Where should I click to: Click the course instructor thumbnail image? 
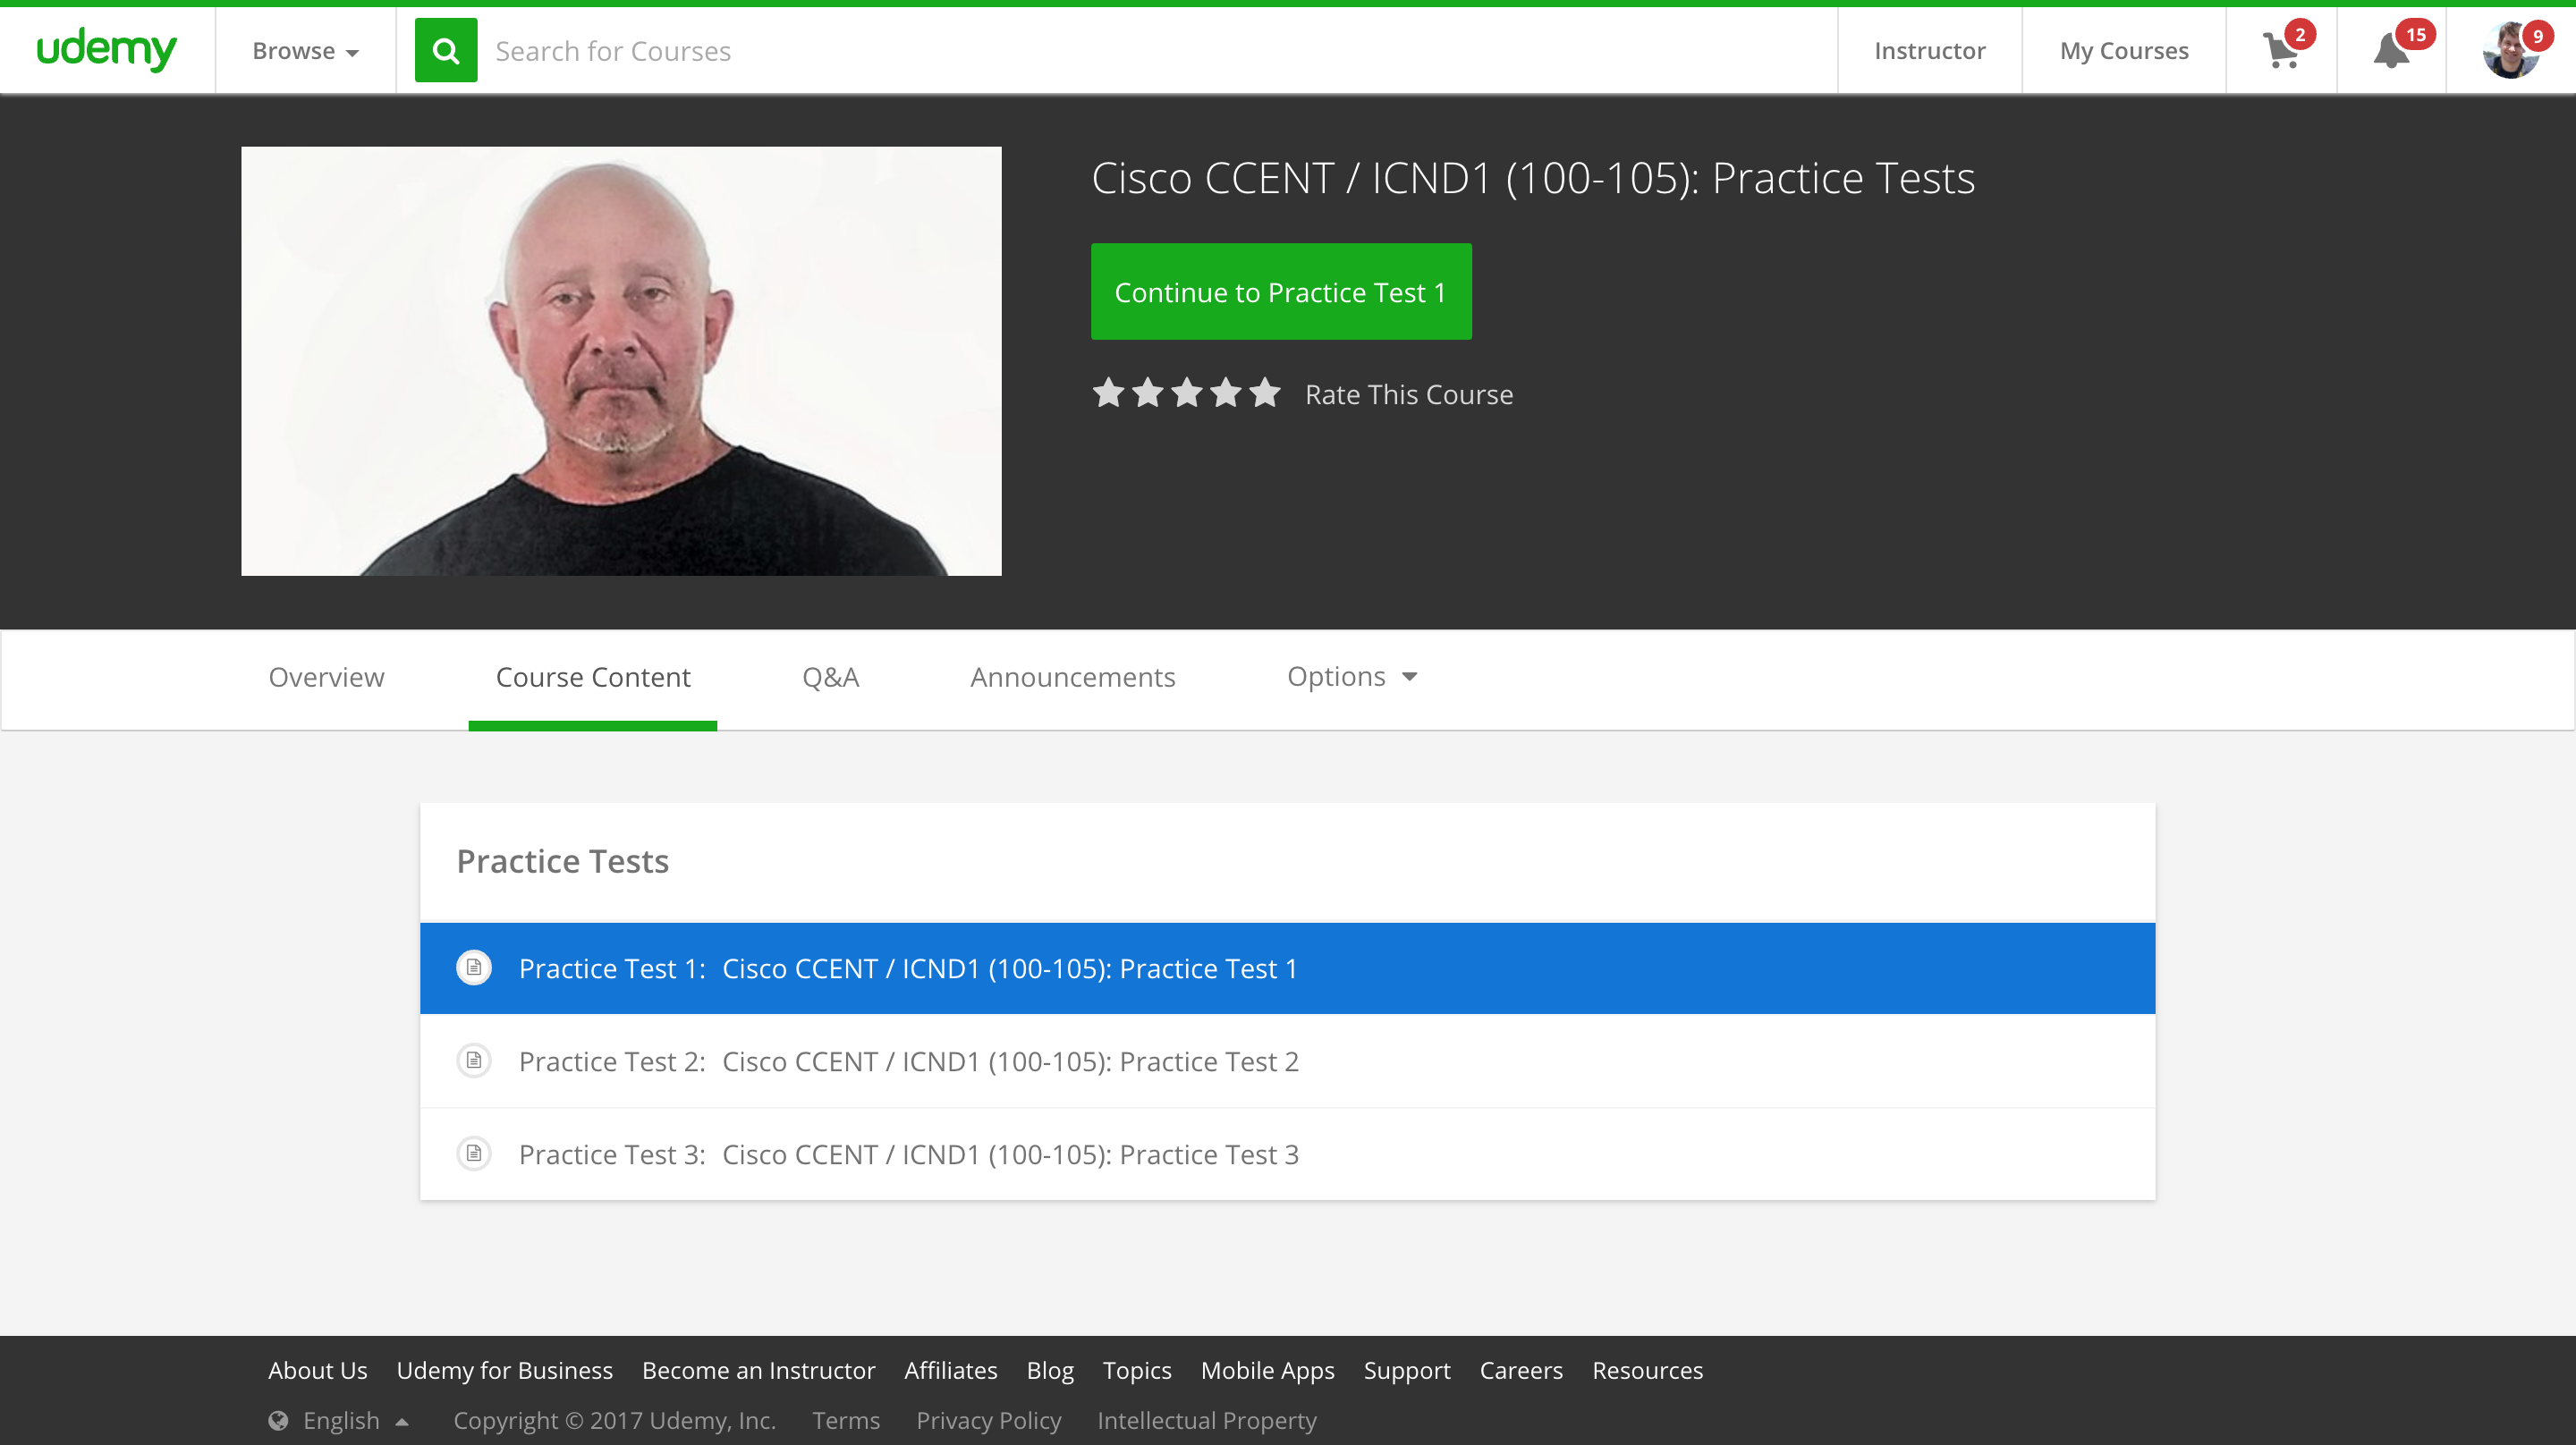621,361
